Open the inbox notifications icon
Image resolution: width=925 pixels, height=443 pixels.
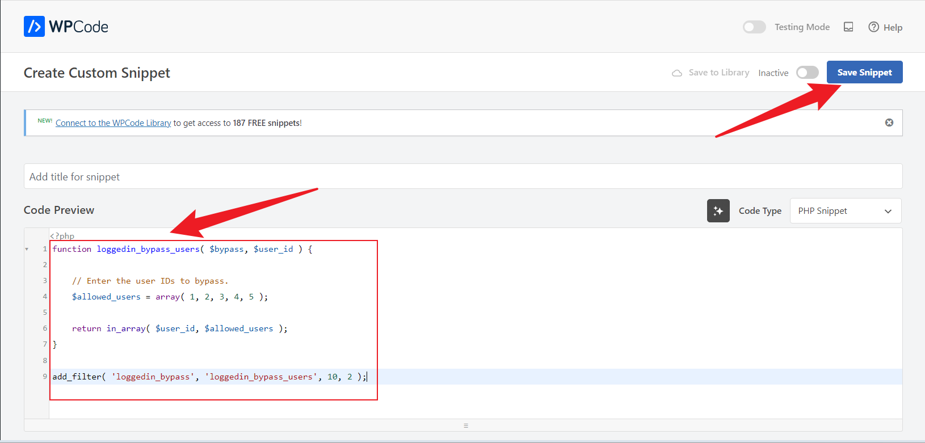[848, 27]
